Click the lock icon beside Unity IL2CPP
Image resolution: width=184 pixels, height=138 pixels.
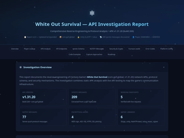[78, 37]
